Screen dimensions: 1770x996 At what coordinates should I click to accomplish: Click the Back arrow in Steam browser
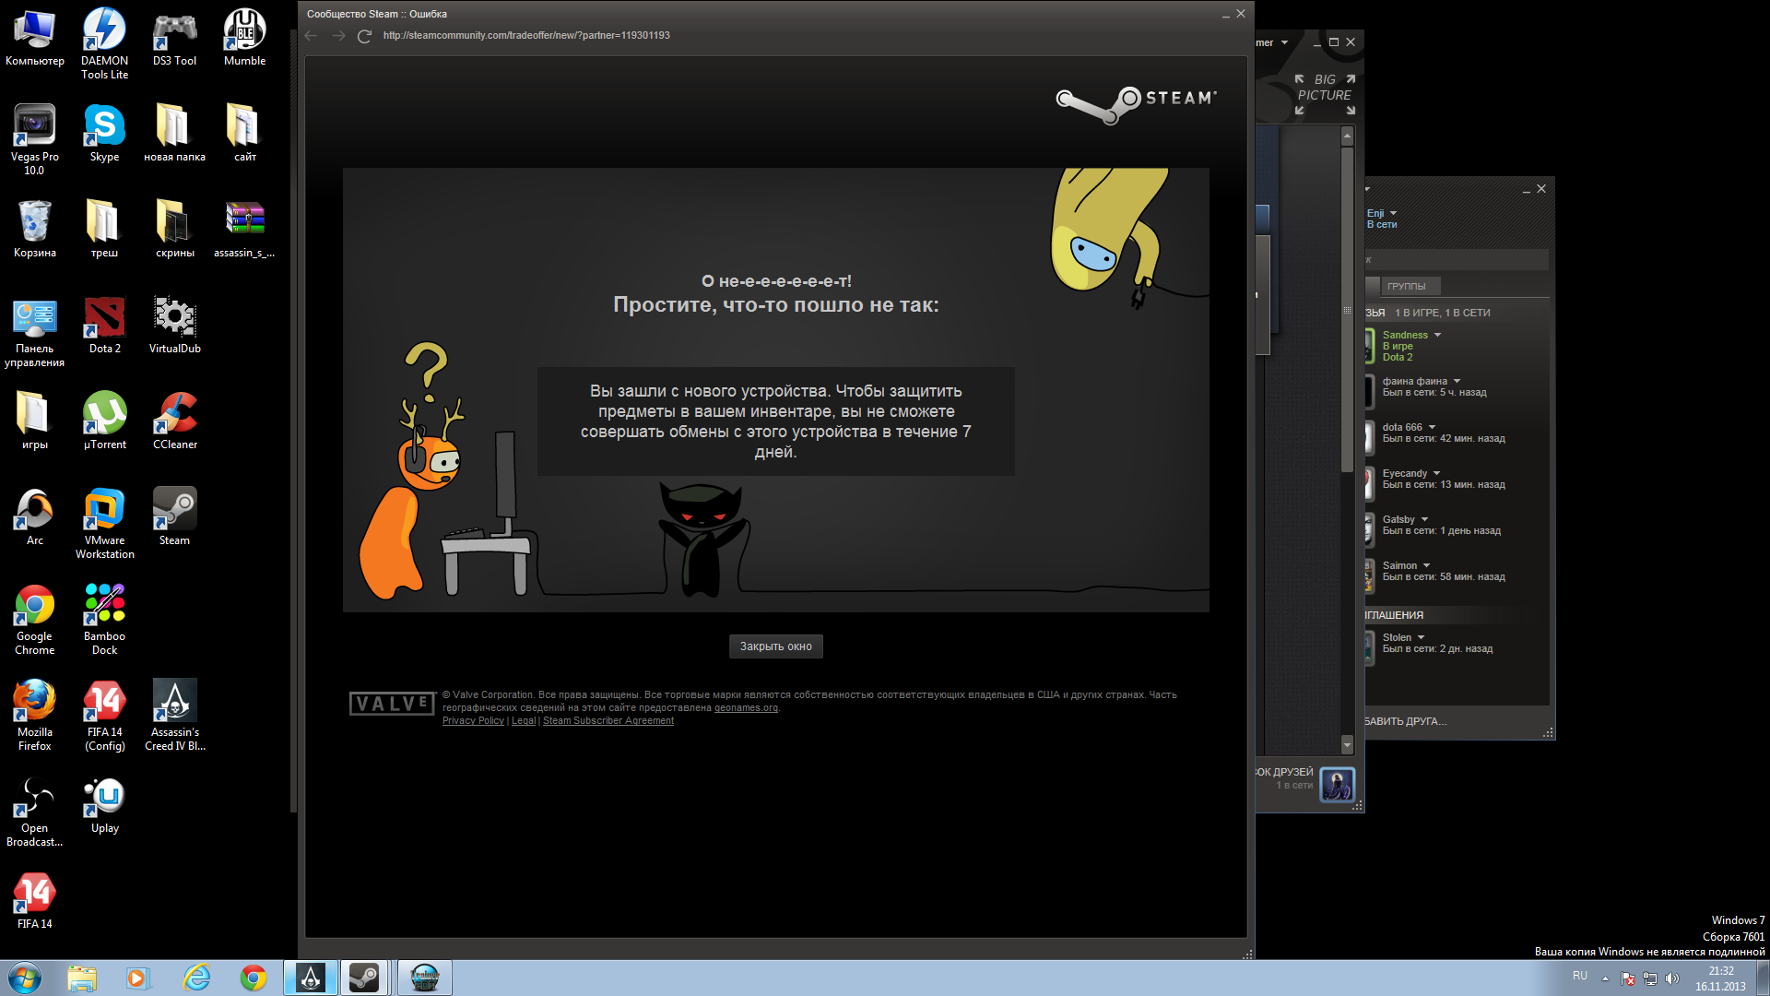(311, 36)
